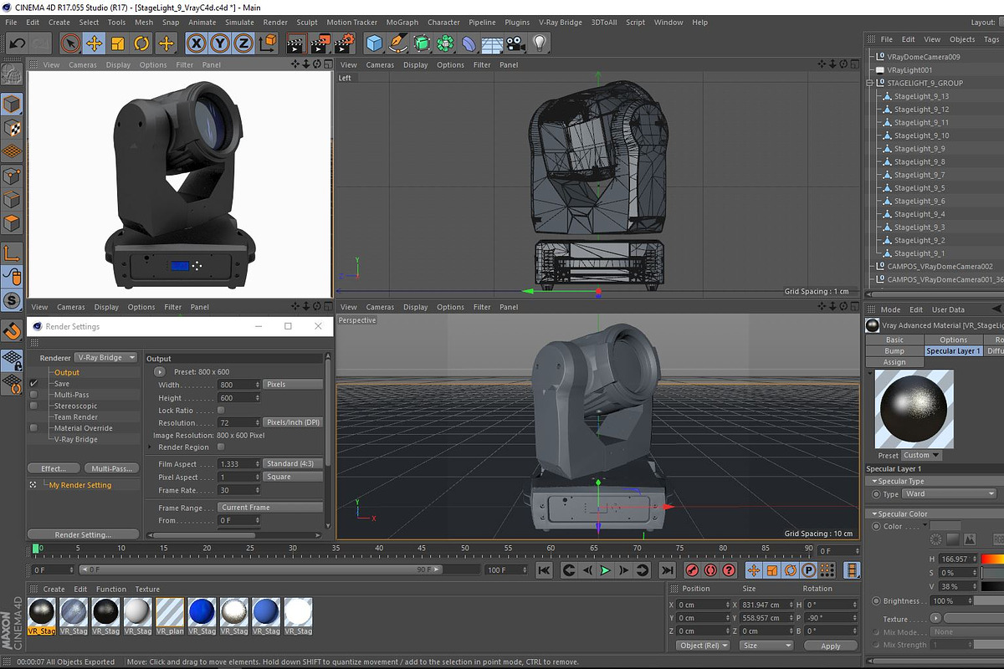Choose the Scale tool

pyautogui.click(x=118, y=43)
